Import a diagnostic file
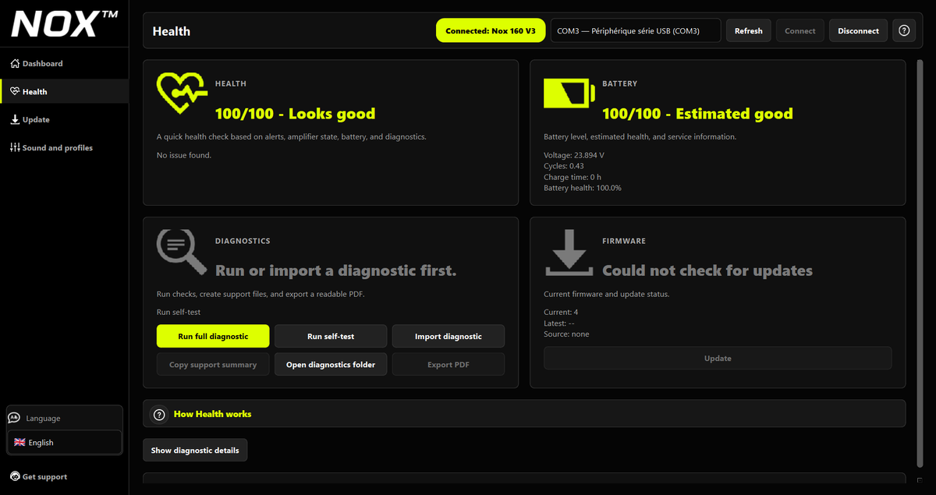Image resolution: width=936 pixels, height=495 pixels. 448,336
